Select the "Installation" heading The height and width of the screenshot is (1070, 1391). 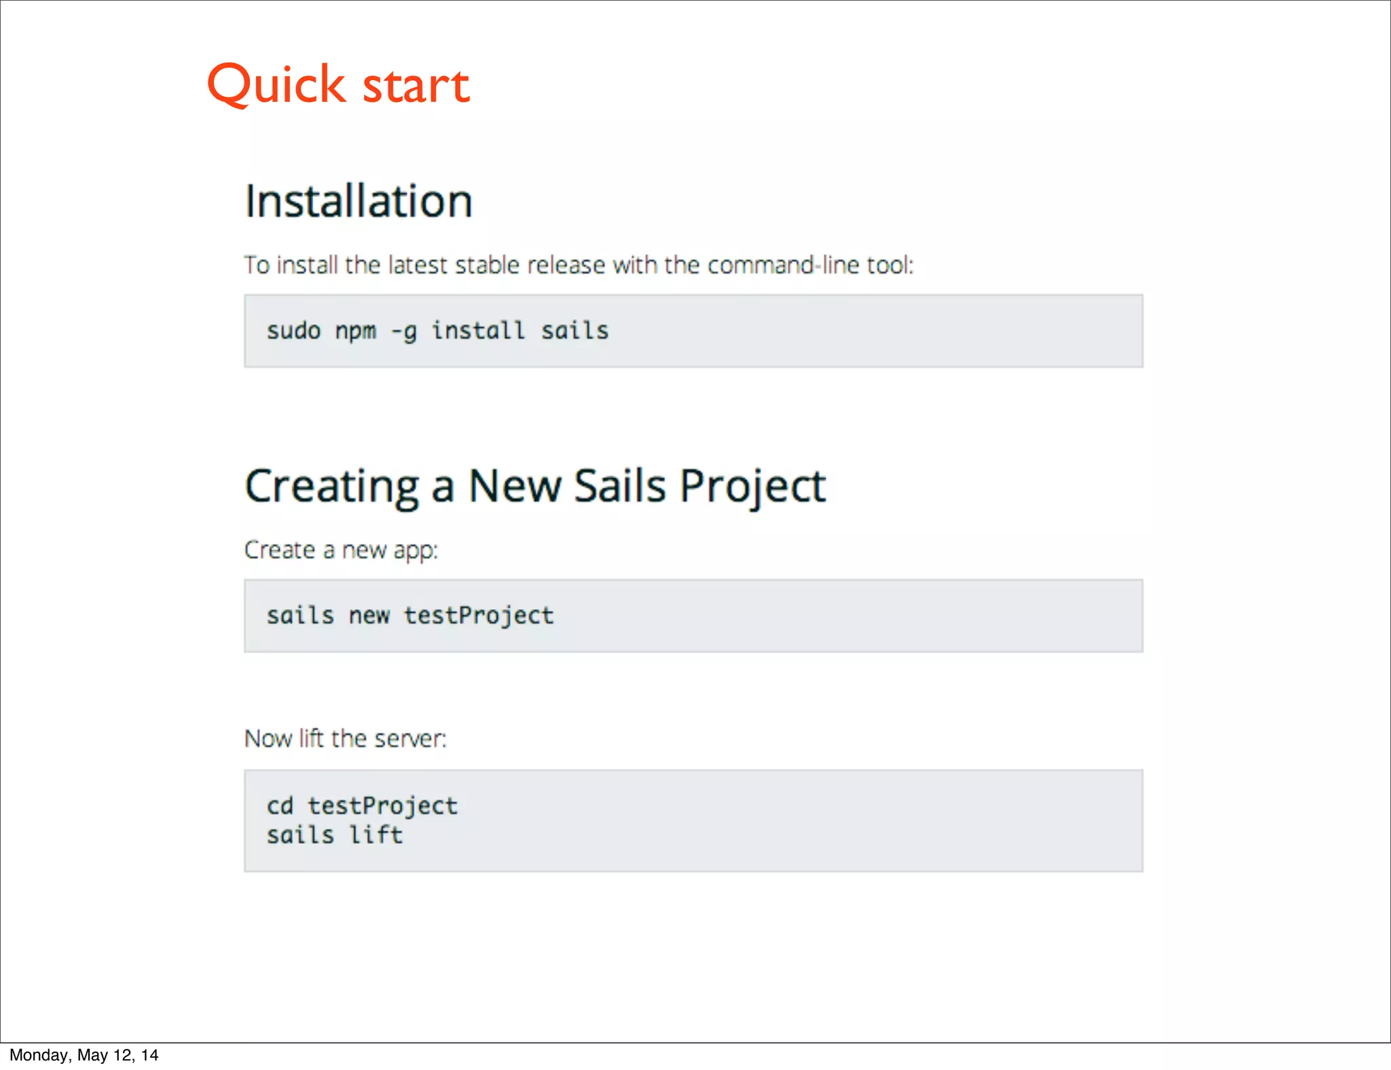(358, 202)
